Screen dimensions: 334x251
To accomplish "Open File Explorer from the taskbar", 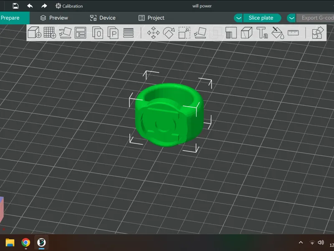I will tap(10, 243).
